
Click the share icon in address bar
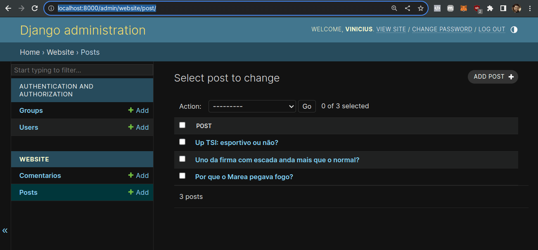(407, 8)
